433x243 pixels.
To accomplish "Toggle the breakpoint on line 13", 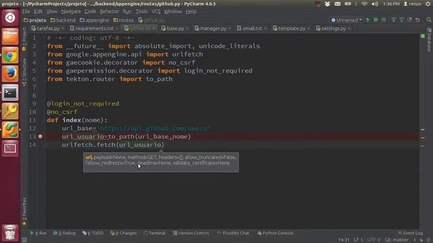I will (x=41, y=136).
